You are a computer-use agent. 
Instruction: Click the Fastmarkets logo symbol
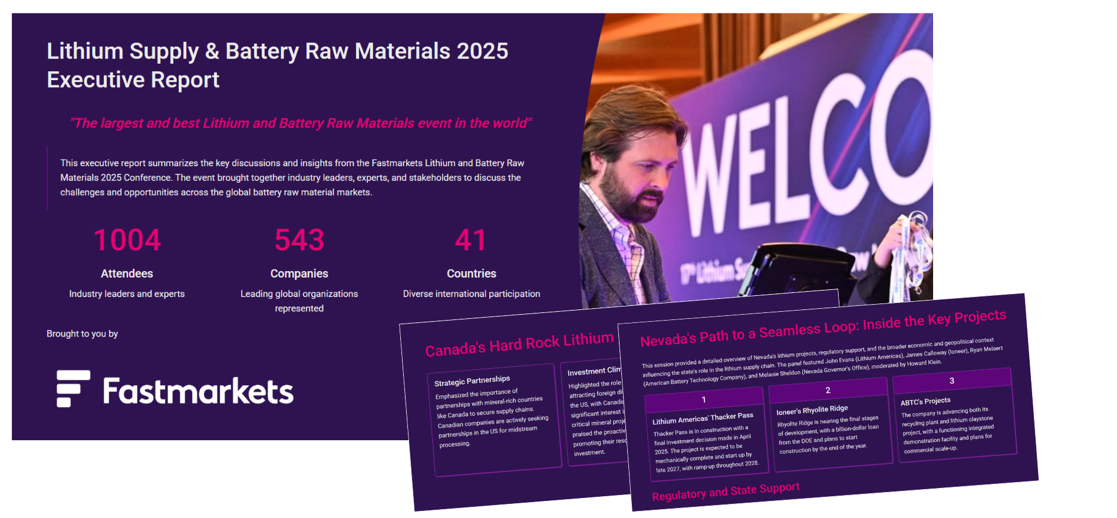coord(73,389)
